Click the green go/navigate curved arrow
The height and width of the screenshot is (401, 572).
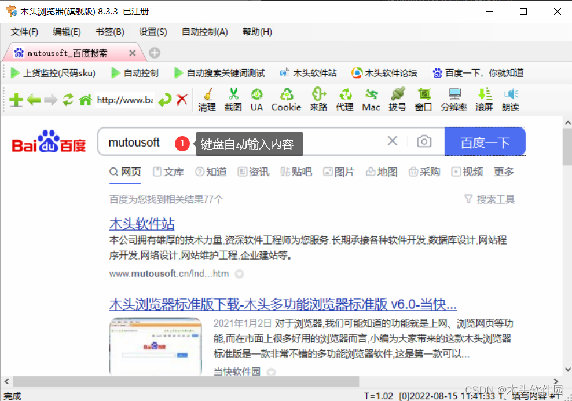click(x=165, y=99)
